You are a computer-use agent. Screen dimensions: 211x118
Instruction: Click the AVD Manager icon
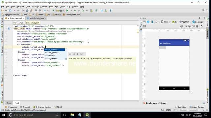[x=91, y=10]
